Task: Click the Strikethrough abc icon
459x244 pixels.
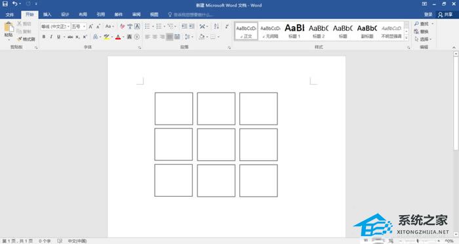Action: tap(70, 37)
